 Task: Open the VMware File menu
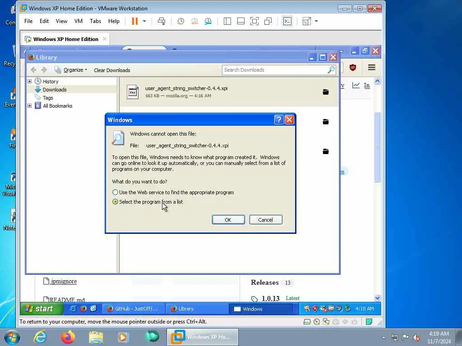pos(28,21)
